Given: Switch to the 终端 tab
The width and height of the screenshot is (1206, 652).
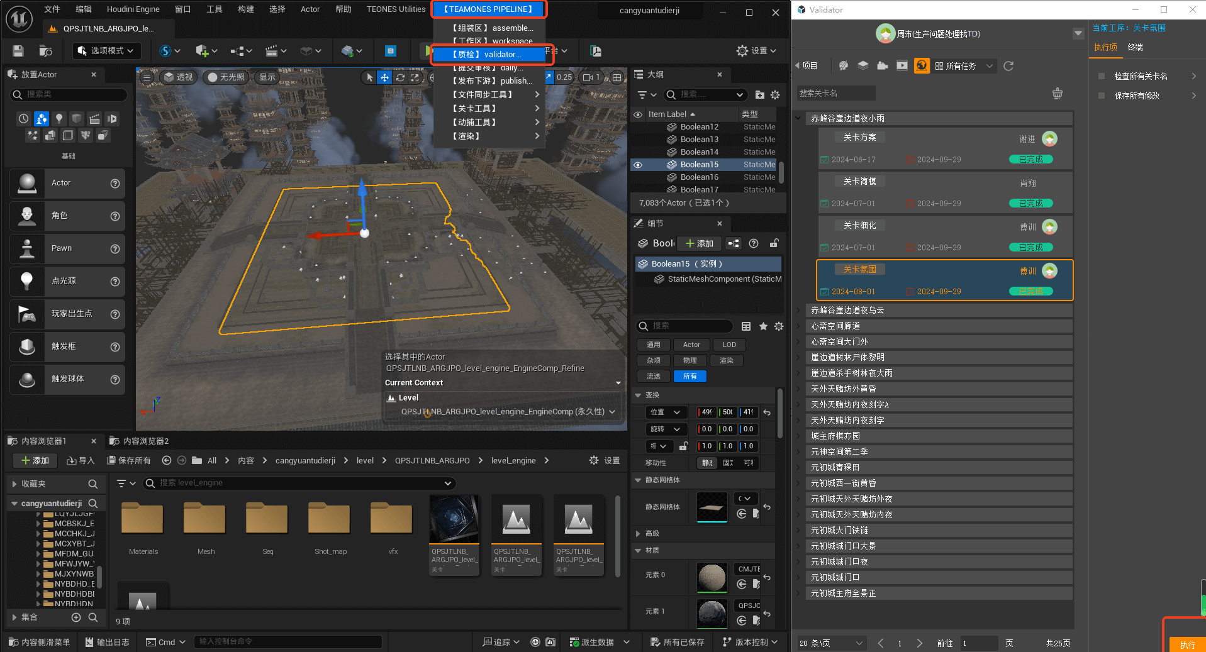Looking at the screenshot, I should coord(1135,47).
